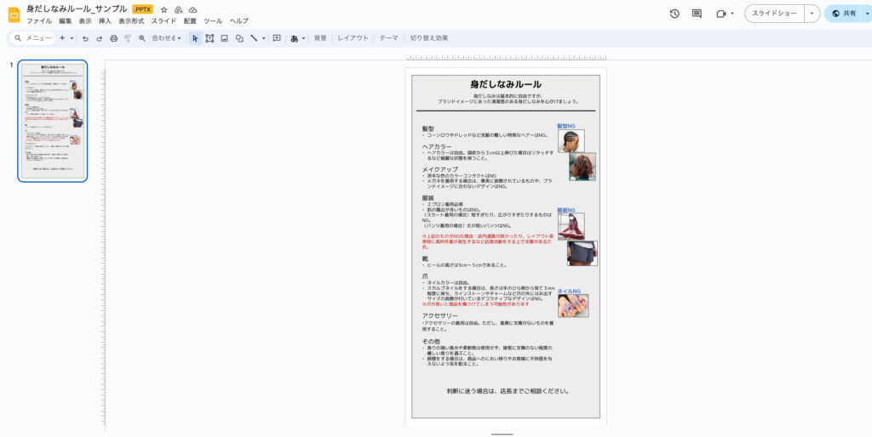
Task: Click the テーマ theme button
Action: click(388, 38)
